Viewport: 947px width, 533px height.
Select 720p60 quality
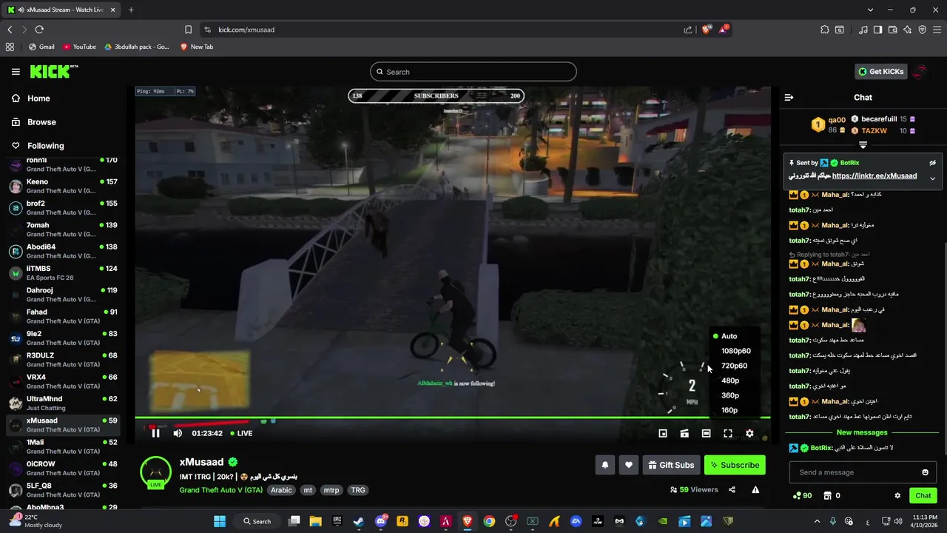pyautogui.click(x=734, y=366)
